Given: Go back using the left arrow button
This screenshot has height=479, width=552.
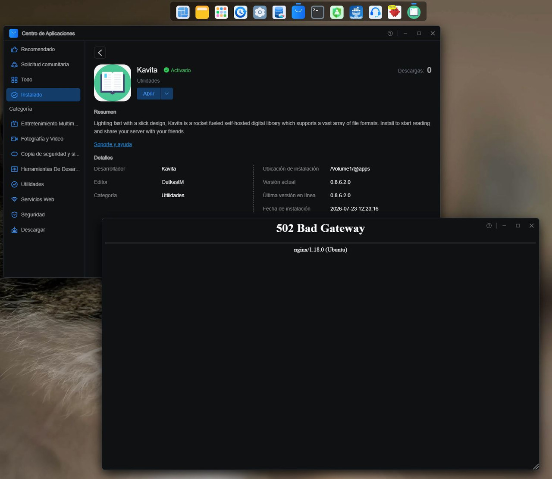Looking at the screenshot, I should pyautogui.click(x=100, y=53).
